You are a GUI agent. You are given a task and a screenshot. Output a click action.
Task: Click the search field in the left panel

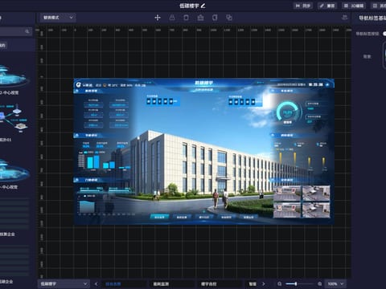coord(15,31)
